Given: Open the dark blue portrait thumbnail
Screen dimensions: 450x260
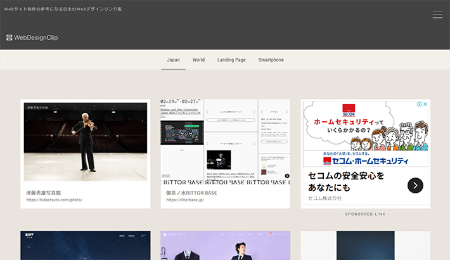Looking at the screenshot, I should 365,245.
